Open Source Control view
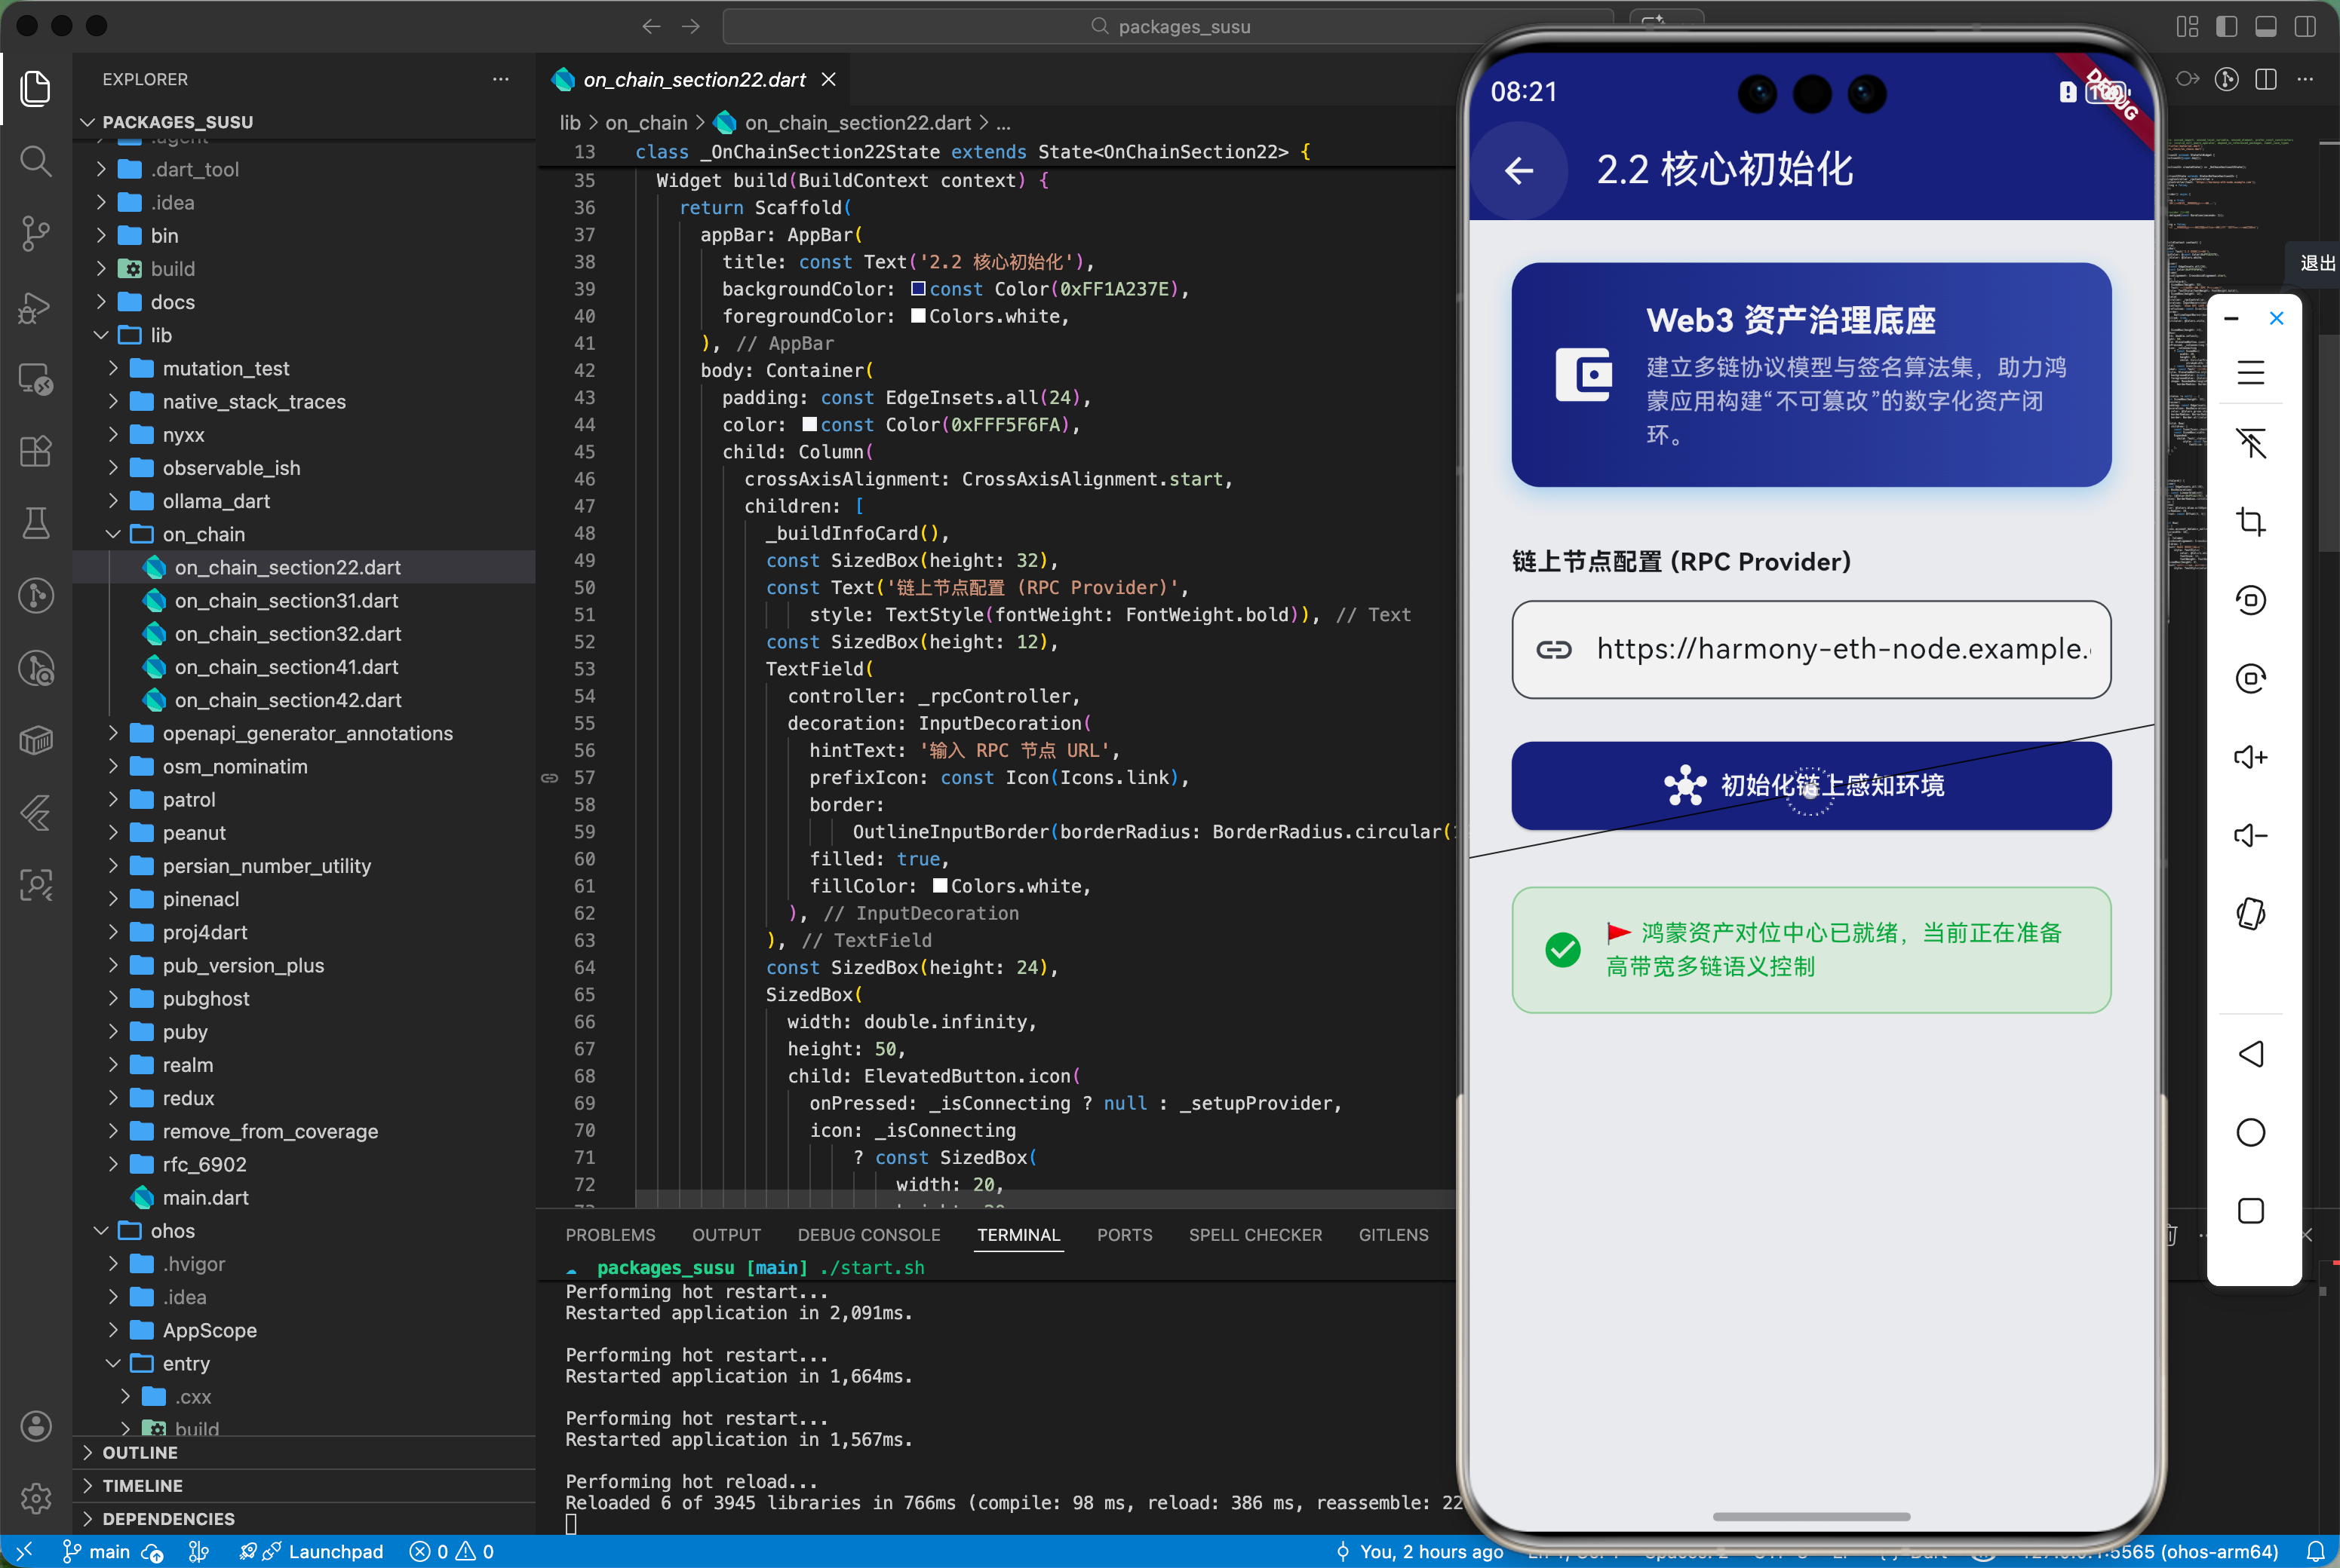 click(x=36, y=233)
